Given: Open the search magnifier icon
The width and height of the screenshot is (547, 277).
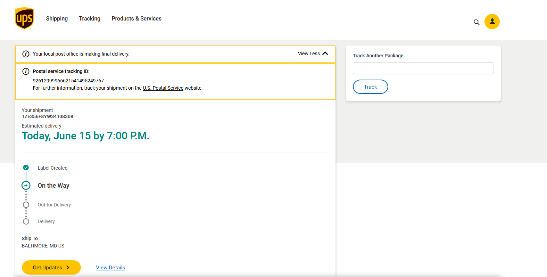Looking at the screenshot, I should 476,22.
